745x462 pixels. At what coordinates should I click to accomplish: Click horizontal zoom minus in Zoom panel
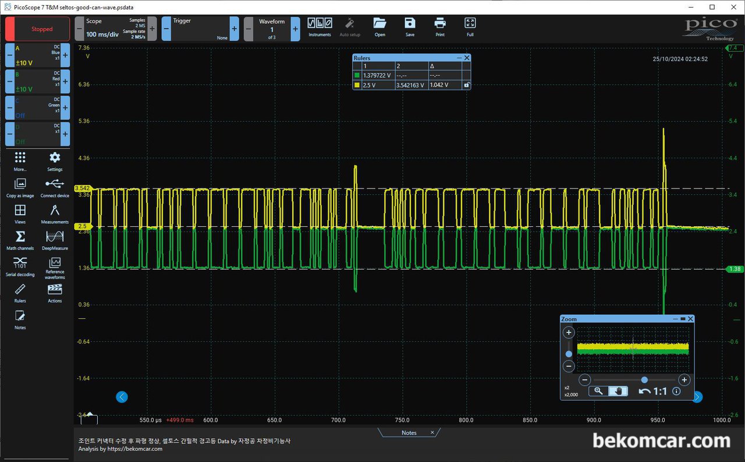586,380
